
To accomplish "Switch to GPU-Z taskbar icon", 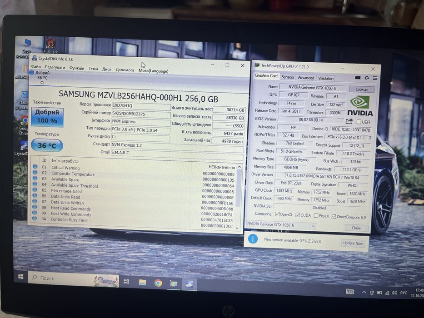I will click(x=174, y=283).
